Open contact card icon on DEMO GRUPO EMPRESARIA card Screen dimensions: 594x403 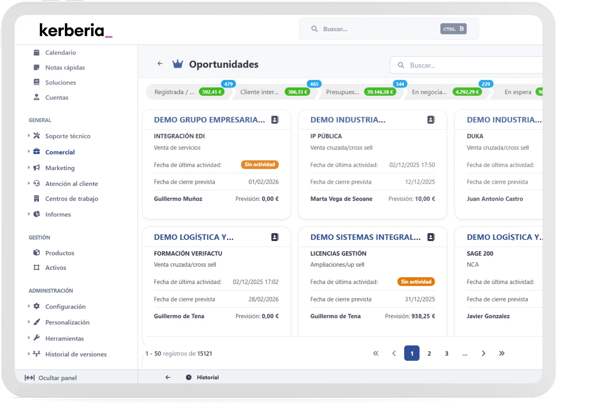pyautogui.click(x=275, y=120)
